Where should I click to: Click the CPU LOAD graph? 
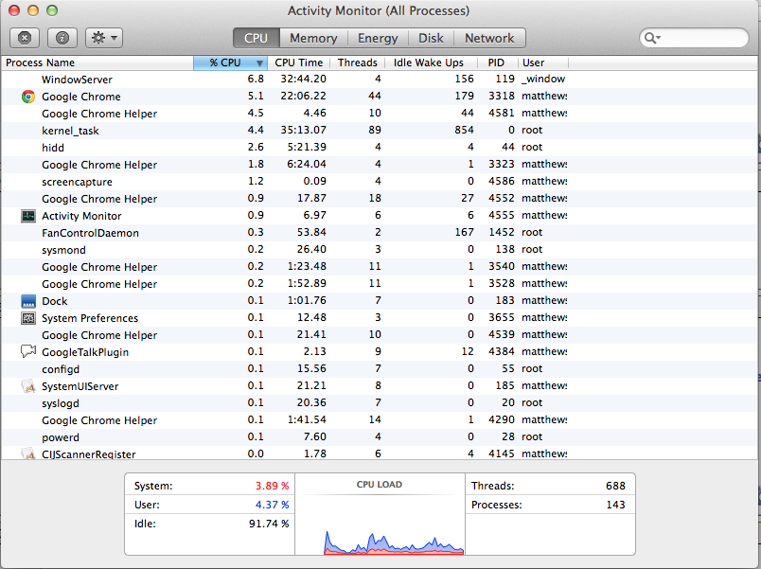coord(380,515)
